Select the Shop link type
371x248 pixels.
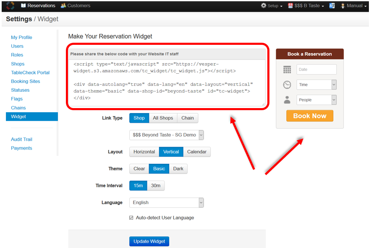pyautogui.click(x=139, y=118)
